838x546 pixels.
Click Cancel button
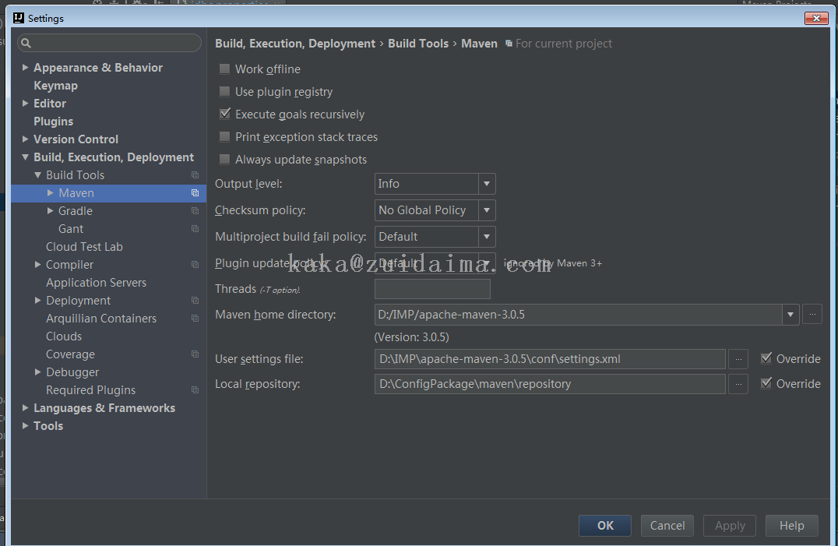point(667,526)
